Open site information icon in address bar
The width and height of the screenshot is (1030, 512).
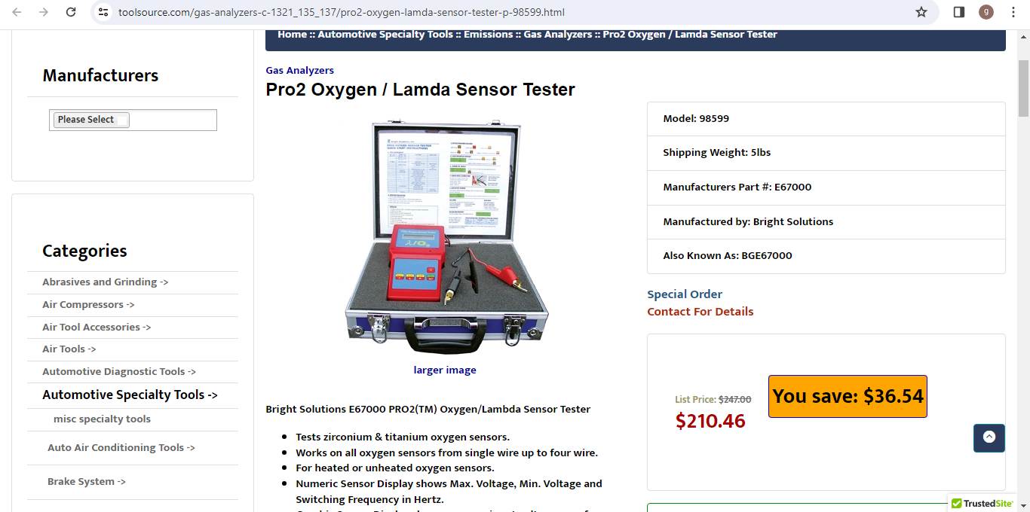(x=104, y=12)
